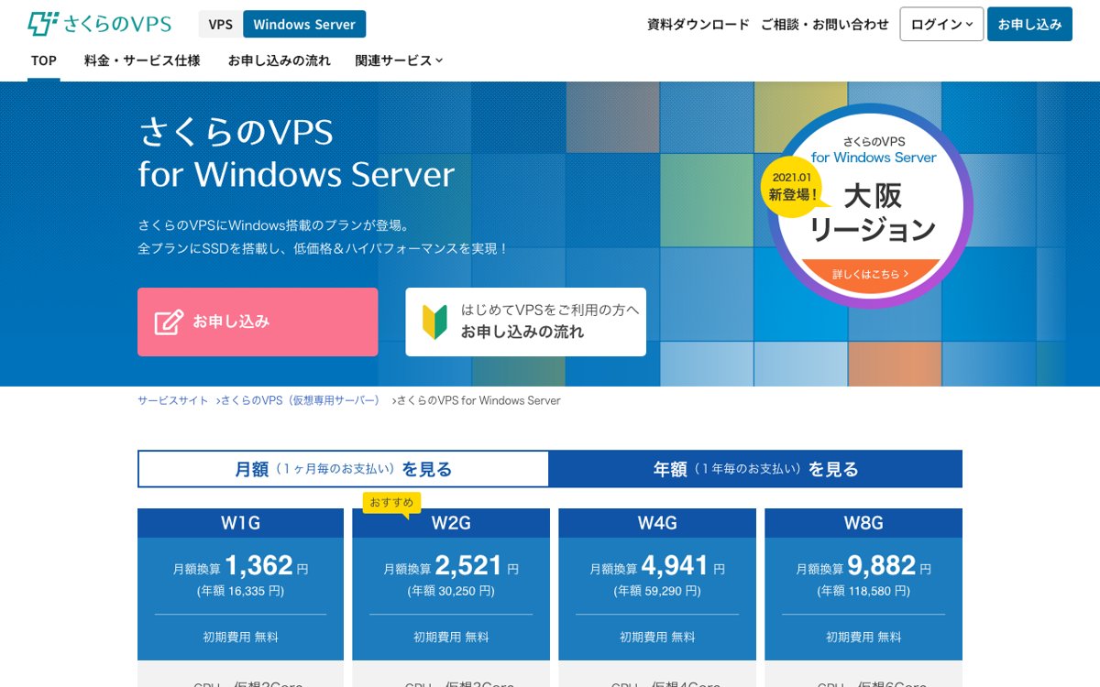Image resolution: width=1100 pixels, height=687 pixels.
Task: Click the さくらのVPS logo
Action: pos(99,24)
